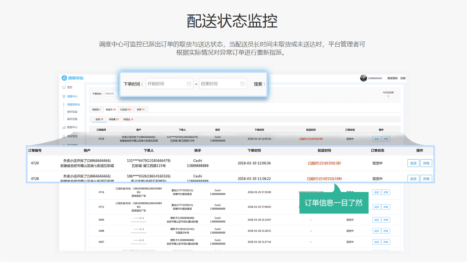Switch to the 待指派 tab

[x=96, y=110]
